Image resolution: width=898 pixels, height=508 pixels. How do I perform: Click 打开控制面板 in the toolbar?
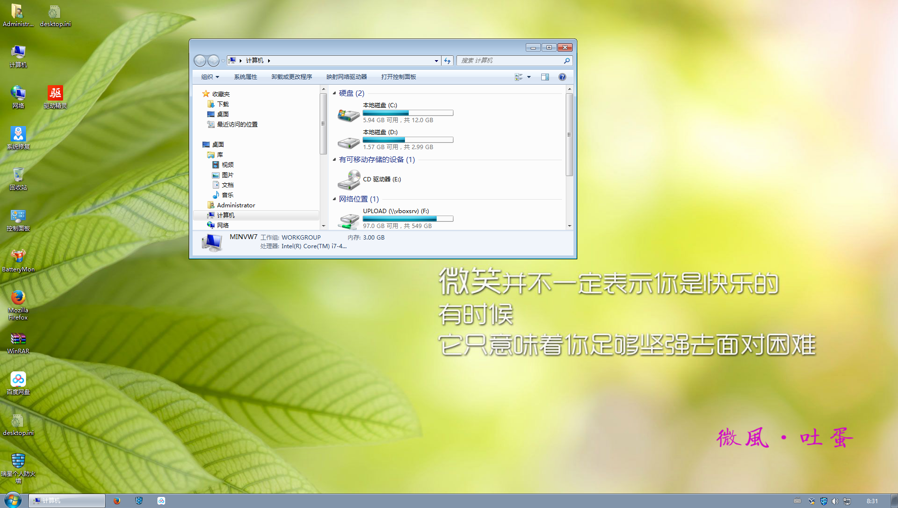pyautogui.click(x=399, y=77)
